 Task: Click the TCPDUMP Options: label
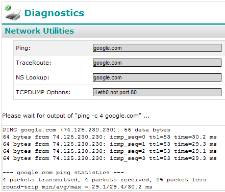coord(43,92)
